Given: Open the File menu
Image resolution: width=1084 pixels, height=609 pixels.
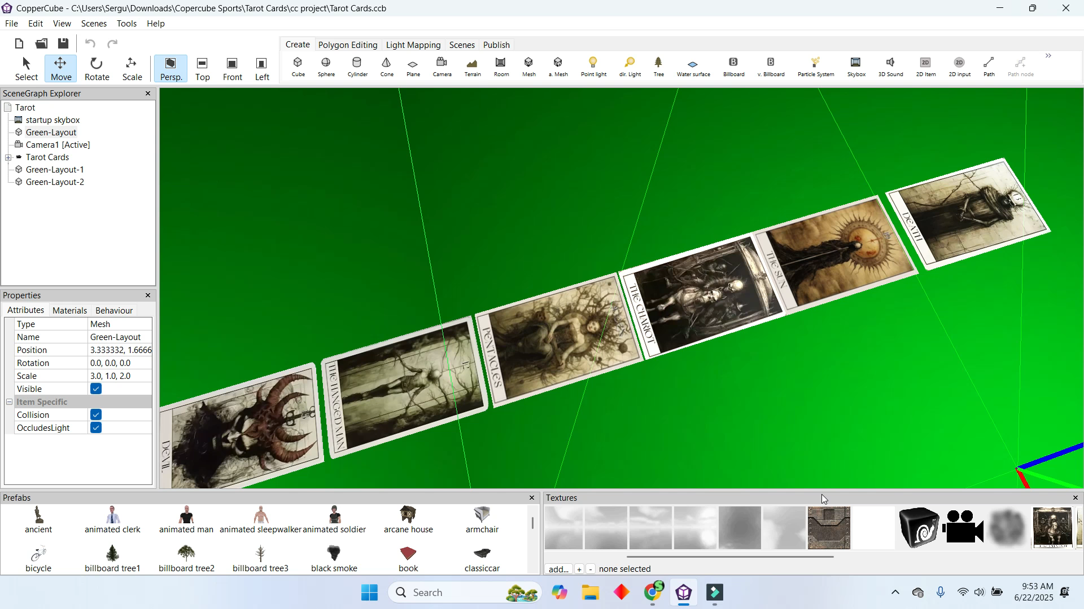Looking at the screenshot, I should [11, 24].
